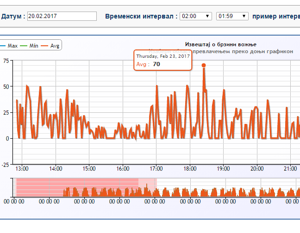The image size is (300, 233).
Task: Click the orange peak marker at value 70
Action: pos(204,66)
